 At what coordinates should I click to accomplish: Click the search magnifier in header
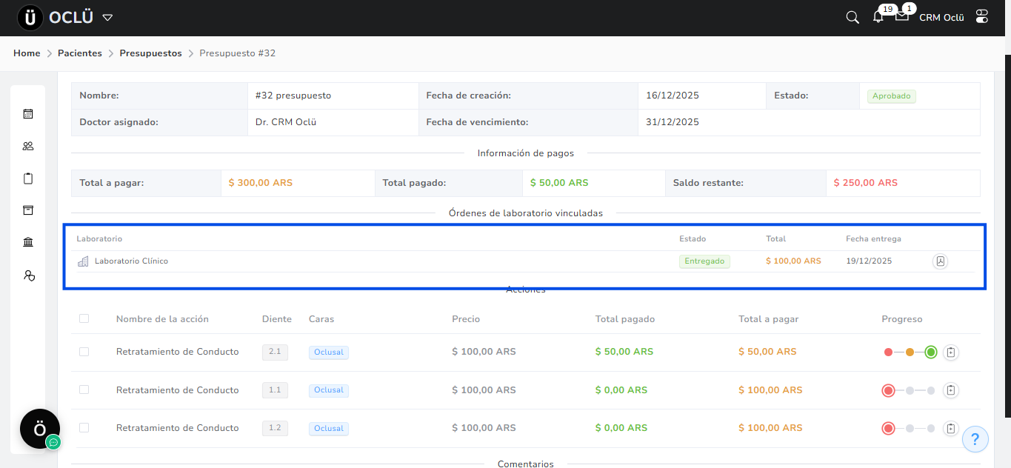pos(852,17)
